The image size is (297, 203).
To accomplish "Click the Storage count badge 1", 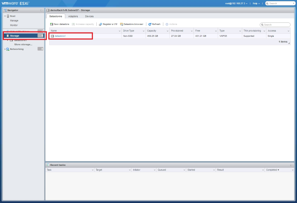I will coord(40,36).
